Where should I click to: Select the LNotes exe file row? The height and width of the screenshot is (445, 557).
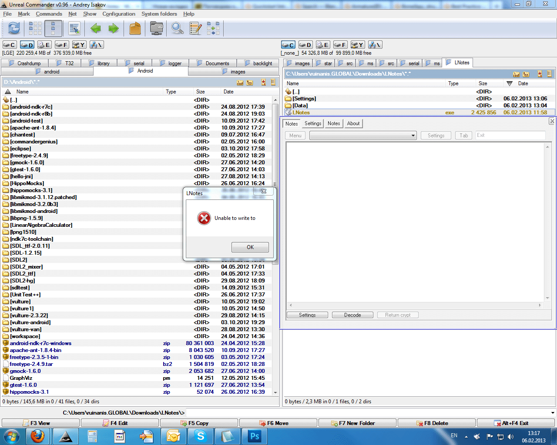point(419,113)
